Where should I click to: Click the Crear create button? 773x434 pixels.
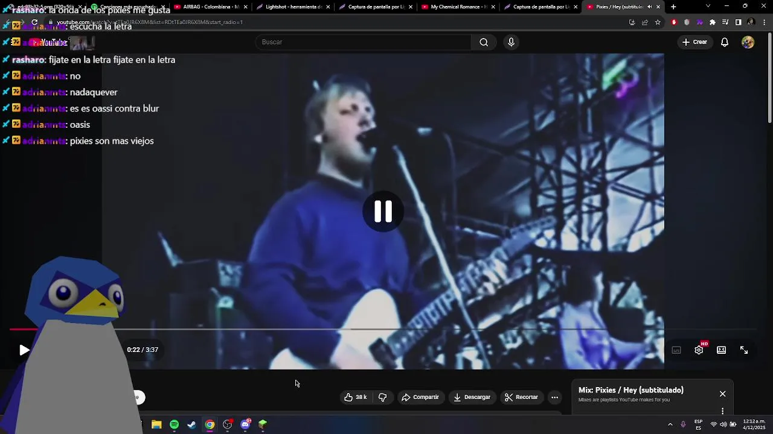[694, 42]
